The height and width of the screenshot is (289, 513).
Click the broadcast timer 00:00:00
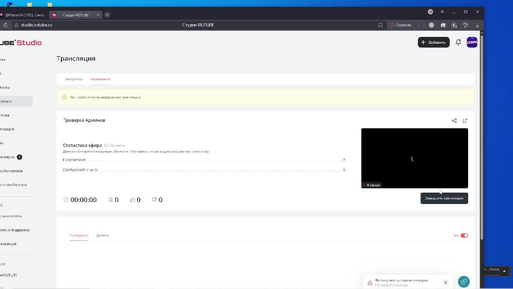tap(83, 200)
